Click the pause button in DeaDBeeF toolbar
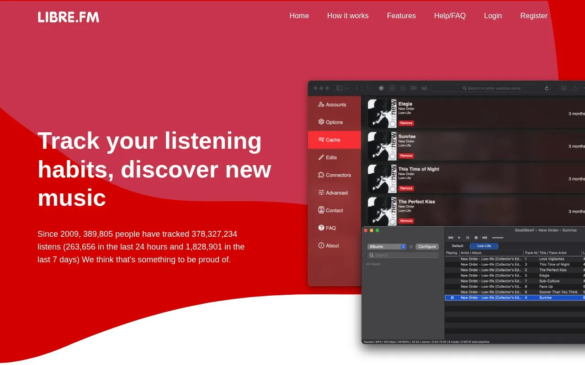The width and height of the screenshot is (585, 365). coord(468,238)
